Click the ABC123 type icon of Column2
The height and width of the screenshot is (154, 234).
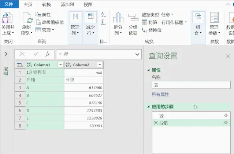pyautogui.click(x=68, y=65)
